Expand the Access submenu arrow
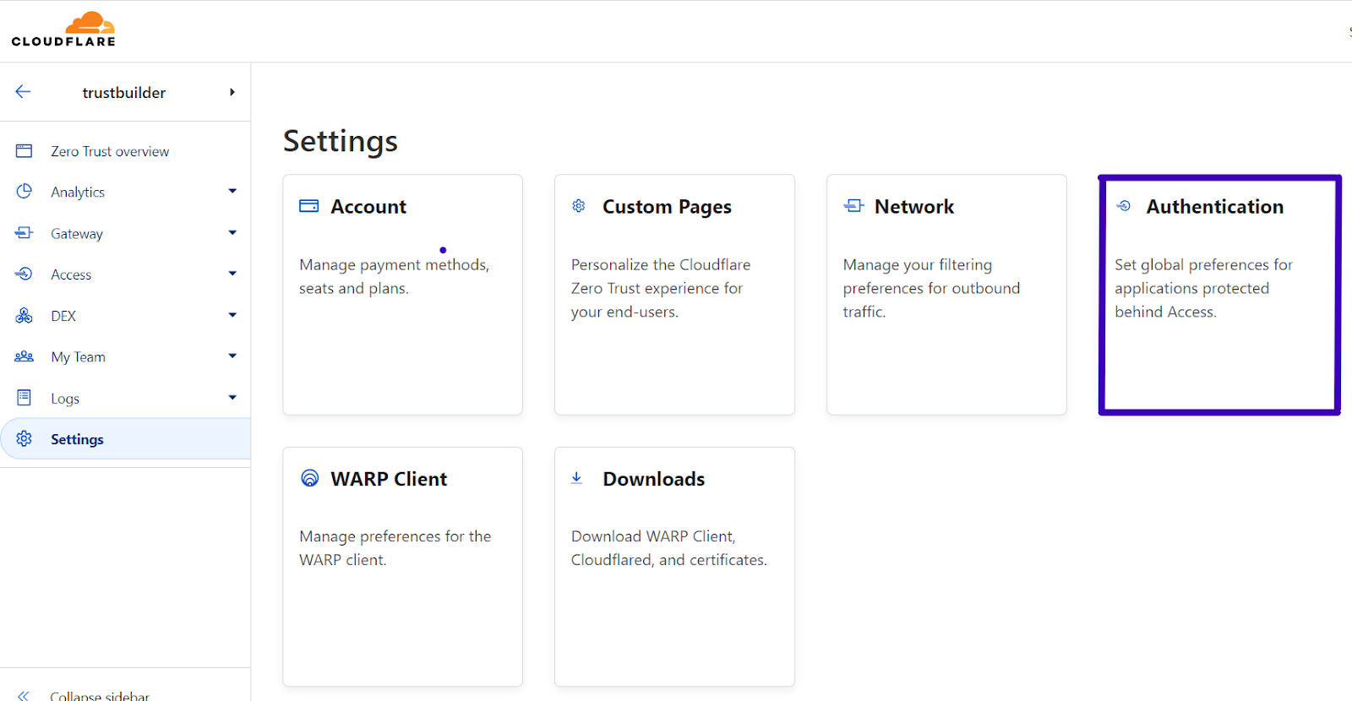The height and width of the screenshot is (701, 1352). tap(232, 274)
